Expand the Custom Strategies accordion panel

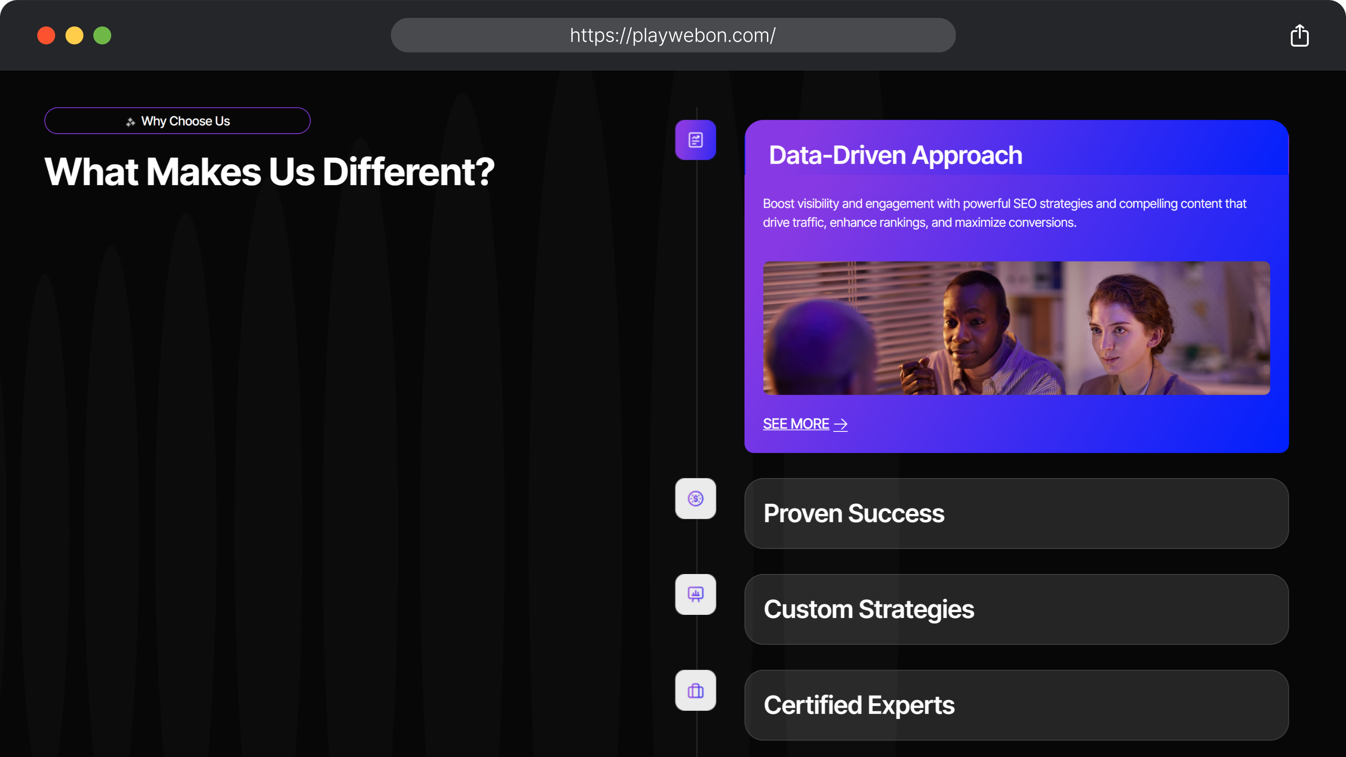coord(1016,609)
